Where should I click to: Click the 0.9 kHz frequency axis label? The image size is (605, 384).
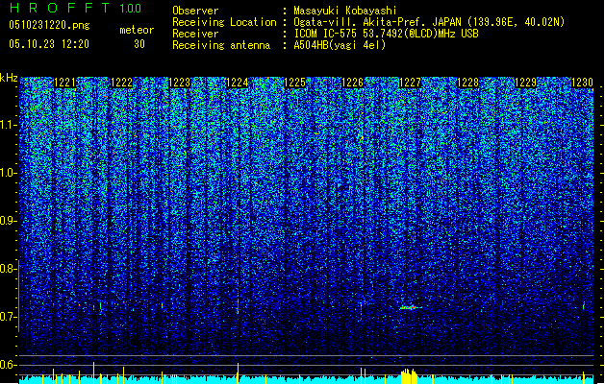click(x=9, y=221)
